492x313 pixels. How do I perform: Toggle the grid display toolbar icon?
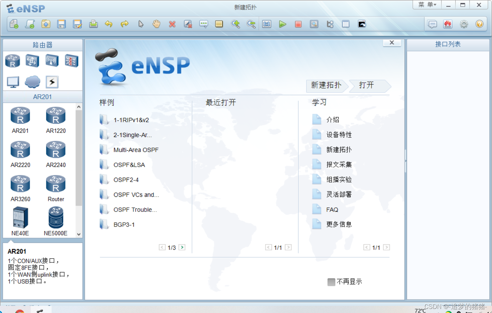point(346,24)
